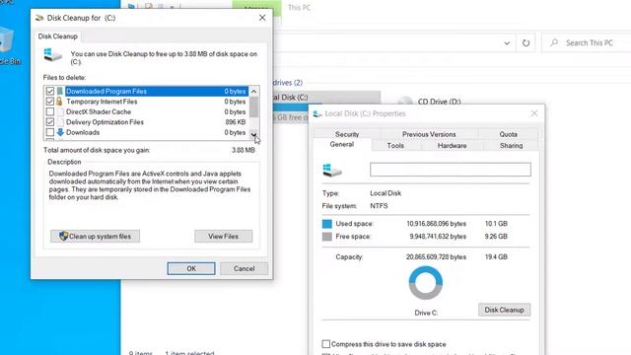Viewport: 631px width, 355px height.
Task: Select the General tab
Action: click(342, 144)
